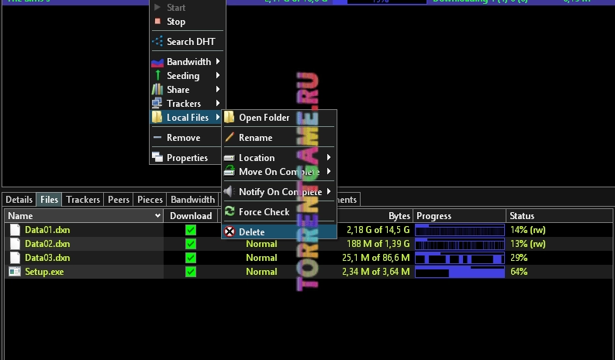Expand the Bandwidth submenu arrow
Screen dimensions: 615x360
[218, 61]
